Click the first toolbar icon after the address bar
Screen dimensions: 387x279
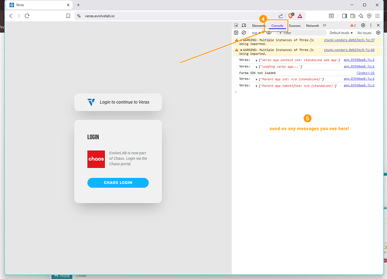pos(331,16)
